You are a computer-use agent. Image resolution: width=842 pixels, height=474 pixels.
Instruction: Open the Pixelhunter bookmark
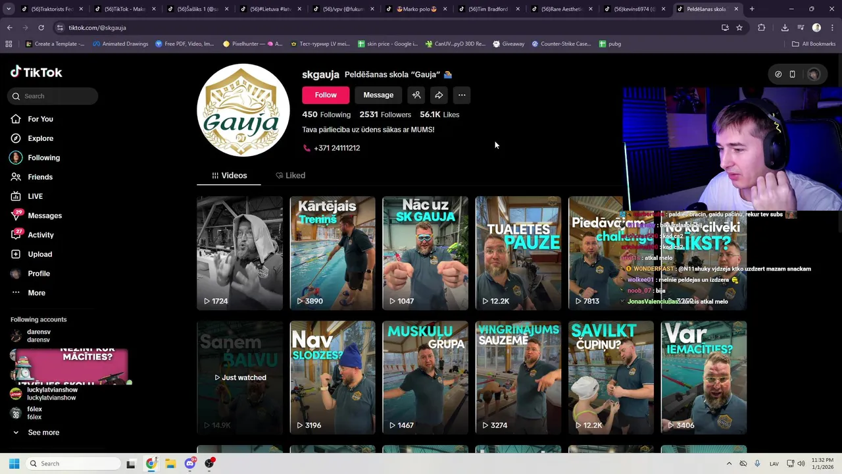253,44
